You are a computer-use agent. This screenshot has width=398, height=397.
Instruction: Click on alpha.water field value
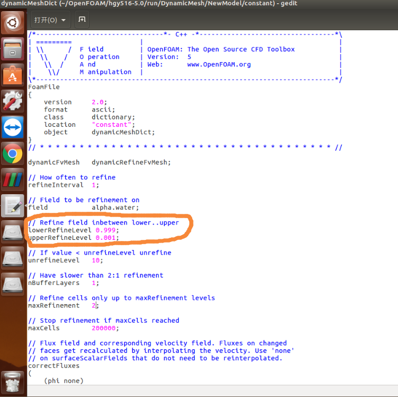point(113,208)
